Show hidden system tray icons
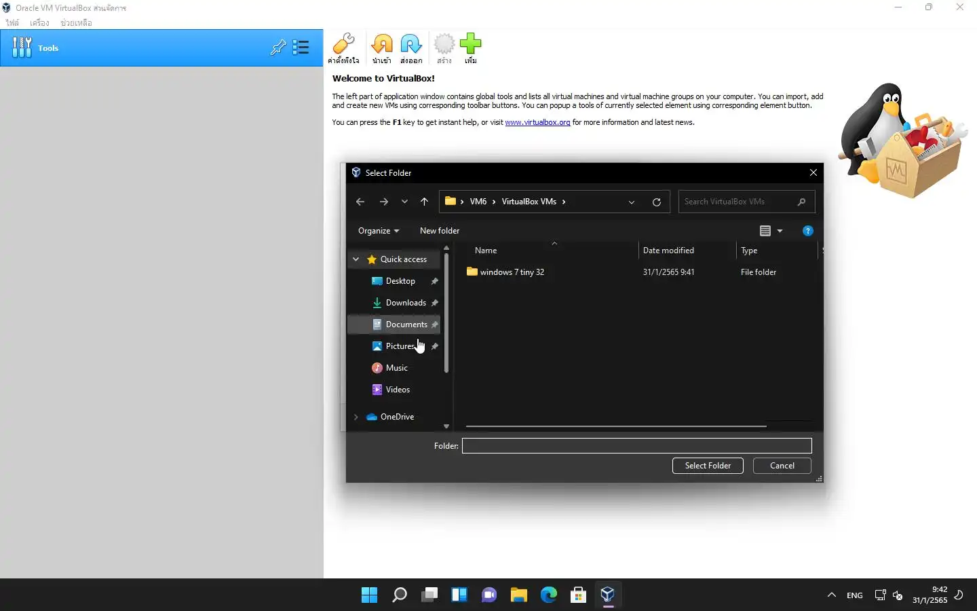 tap(831, 595)
